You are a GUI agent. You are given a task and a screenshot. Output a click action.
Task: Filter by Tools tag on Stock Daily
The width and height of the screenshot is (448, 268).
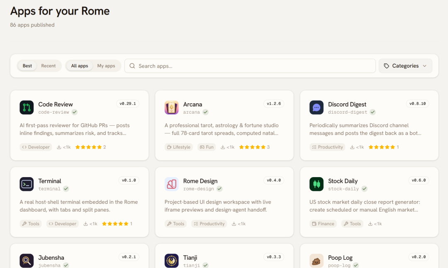coord(352,224)
